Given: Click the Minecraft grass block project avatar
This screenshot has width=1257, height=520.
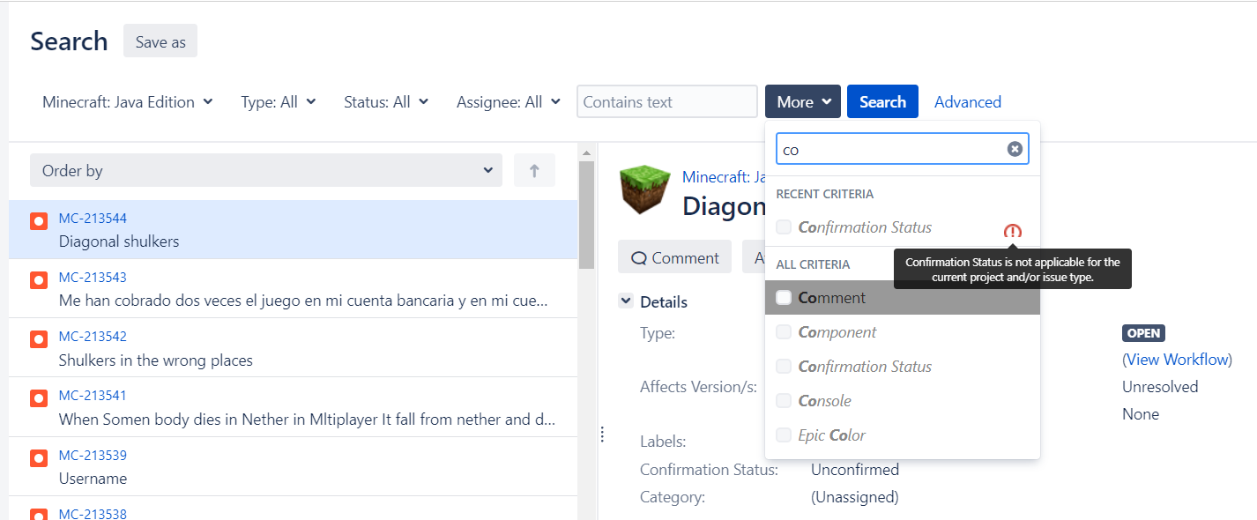Looking at the screenshot, I should click(645, 189).
